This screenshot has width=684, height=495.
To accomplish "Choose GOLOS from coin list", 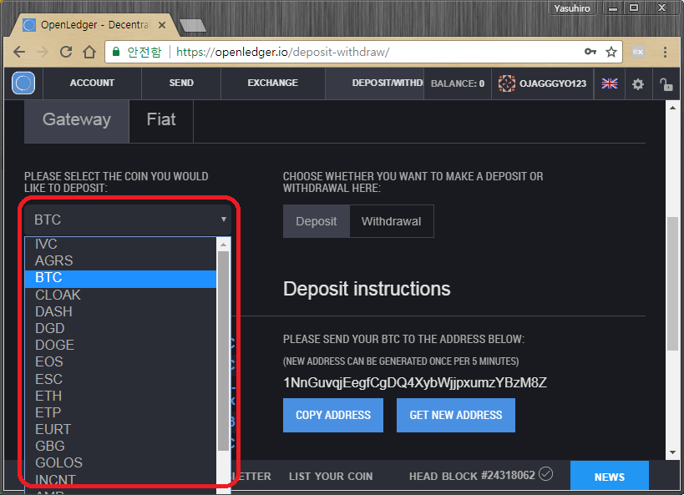I will tap(121, 462).
